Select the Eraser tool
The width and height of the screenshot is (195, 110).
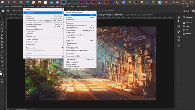2,42
